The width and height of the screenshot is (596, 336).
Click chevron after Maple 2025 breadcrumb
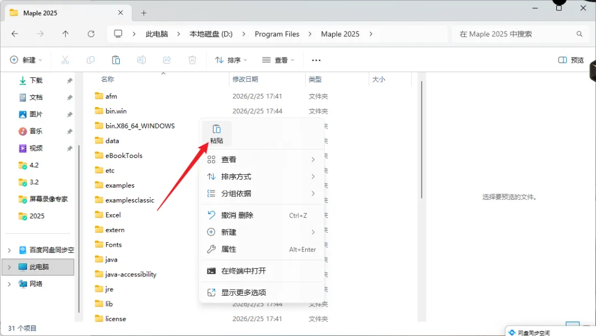(x=371, y=34)
